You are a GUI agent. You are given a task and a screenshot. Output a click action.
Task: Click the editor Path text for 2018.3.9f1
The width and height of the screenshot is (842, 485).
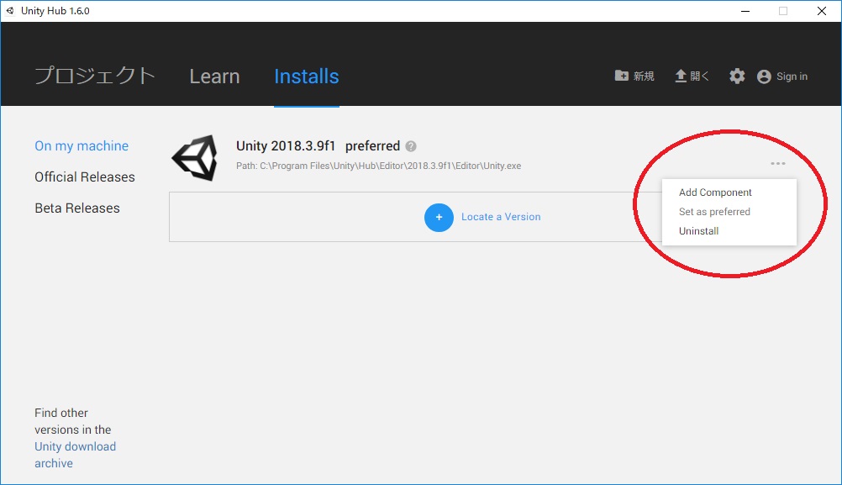click(379, 166)
